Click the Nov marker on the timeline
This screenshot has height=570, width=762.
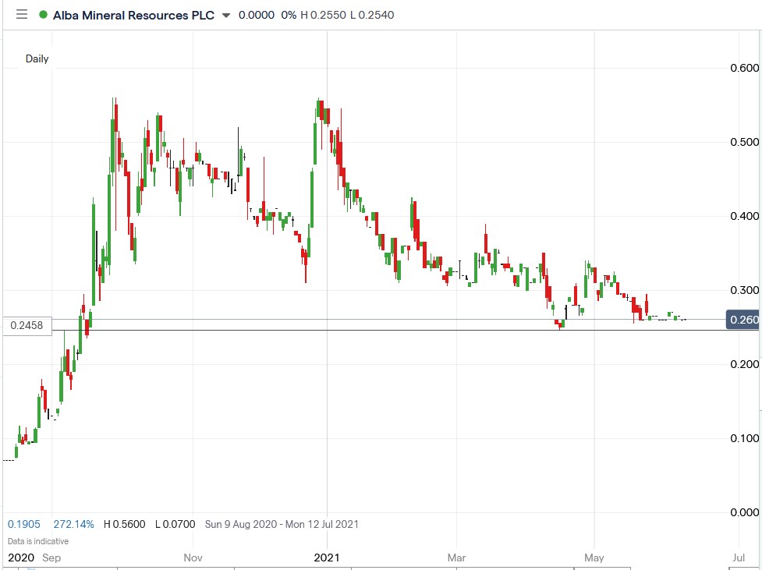coord(192,558)
